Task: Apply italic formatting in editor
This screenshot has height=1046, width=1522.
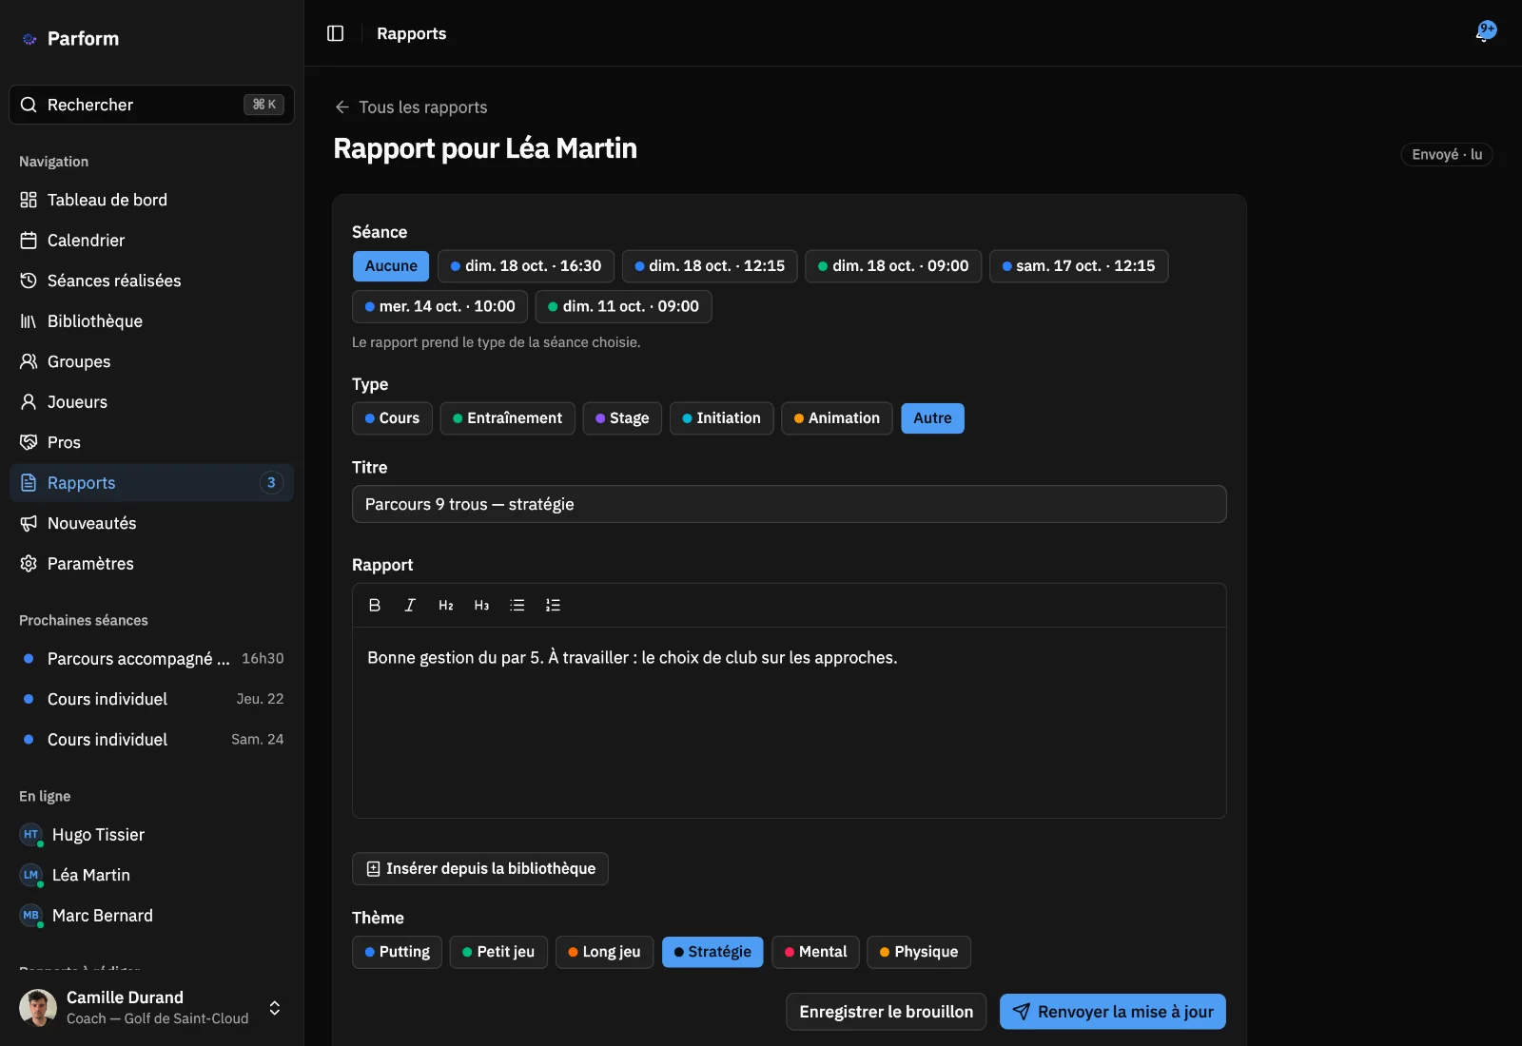Action: coord(410,605)
